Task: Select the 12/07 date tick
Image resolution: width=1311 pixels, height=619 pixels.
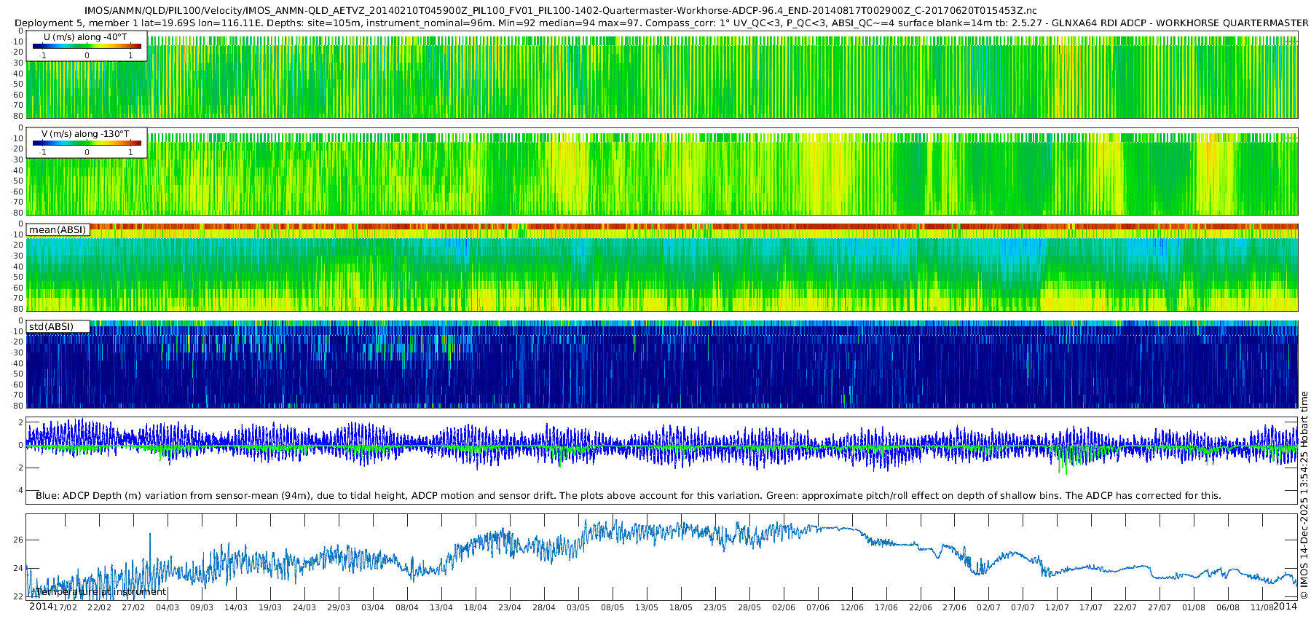Action: 1058,607
